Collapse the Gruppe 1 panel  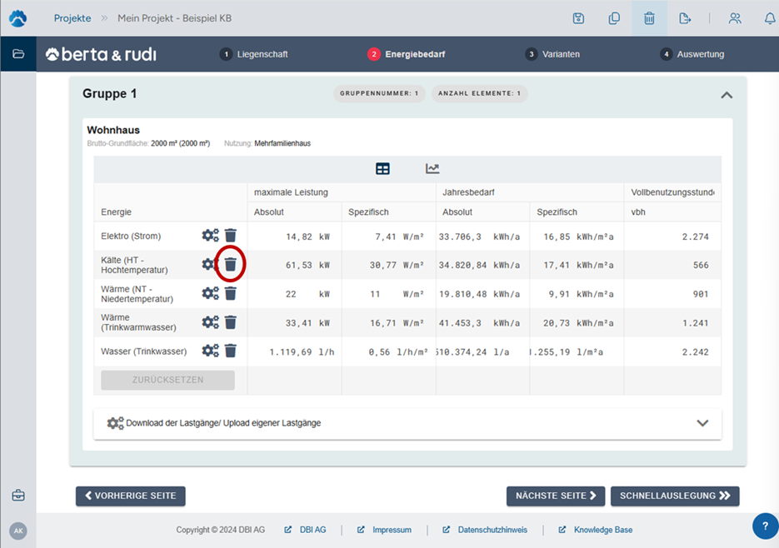pyautogui.click(x=727, y=95)
